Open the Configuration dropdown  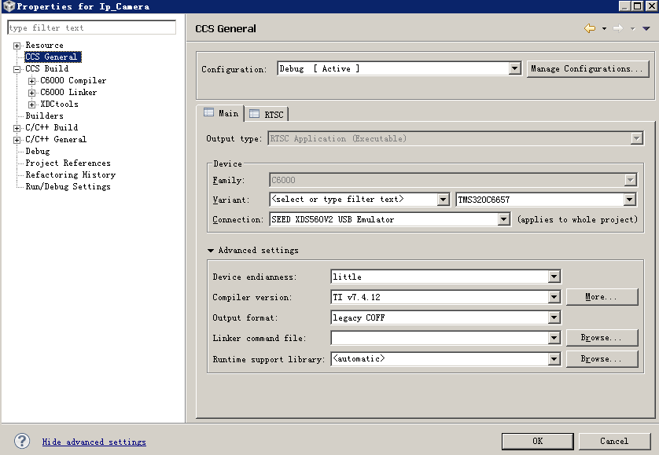514,68
